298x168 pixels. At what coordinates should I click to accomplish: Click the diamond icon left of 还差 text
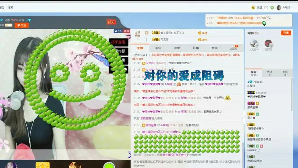point(1,20)
